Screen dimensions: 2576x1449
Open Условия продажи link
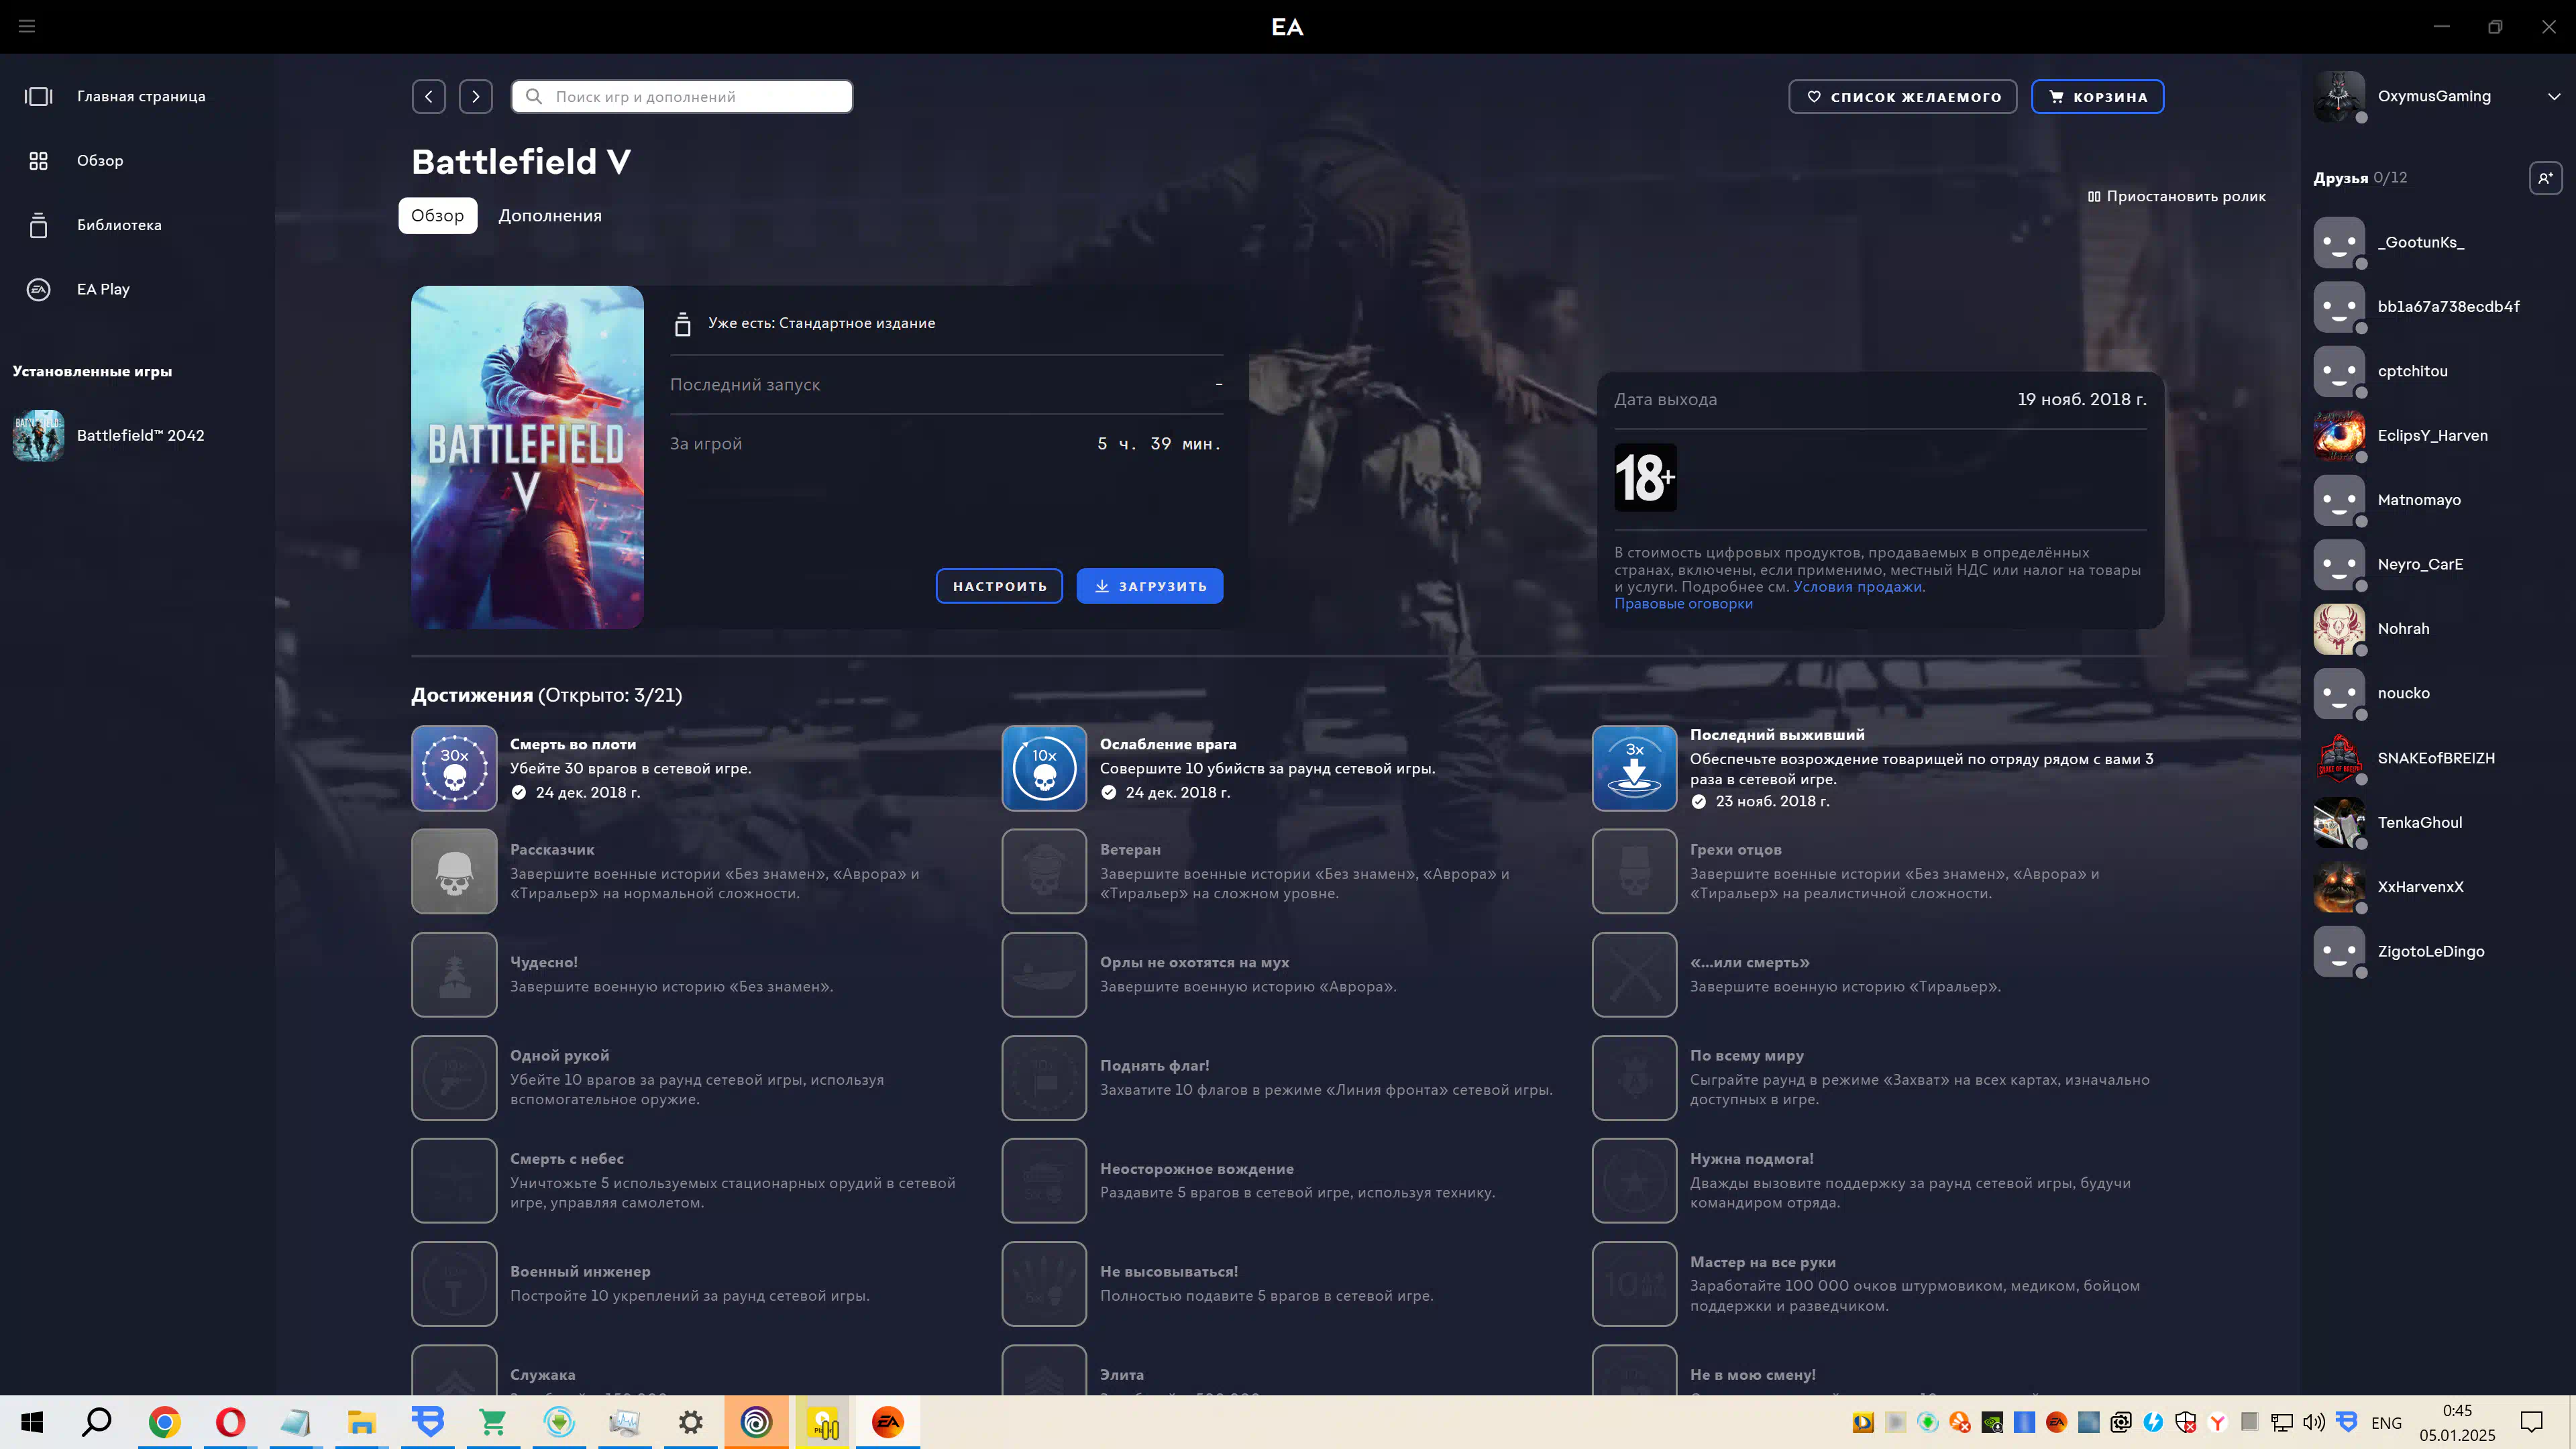pos(1858,587)
